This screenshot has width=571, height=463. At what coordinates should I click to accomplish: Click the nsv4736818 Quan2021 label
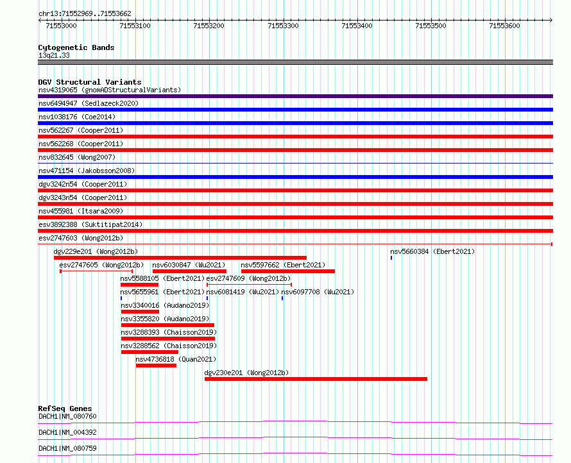click(x=176, y=359)
